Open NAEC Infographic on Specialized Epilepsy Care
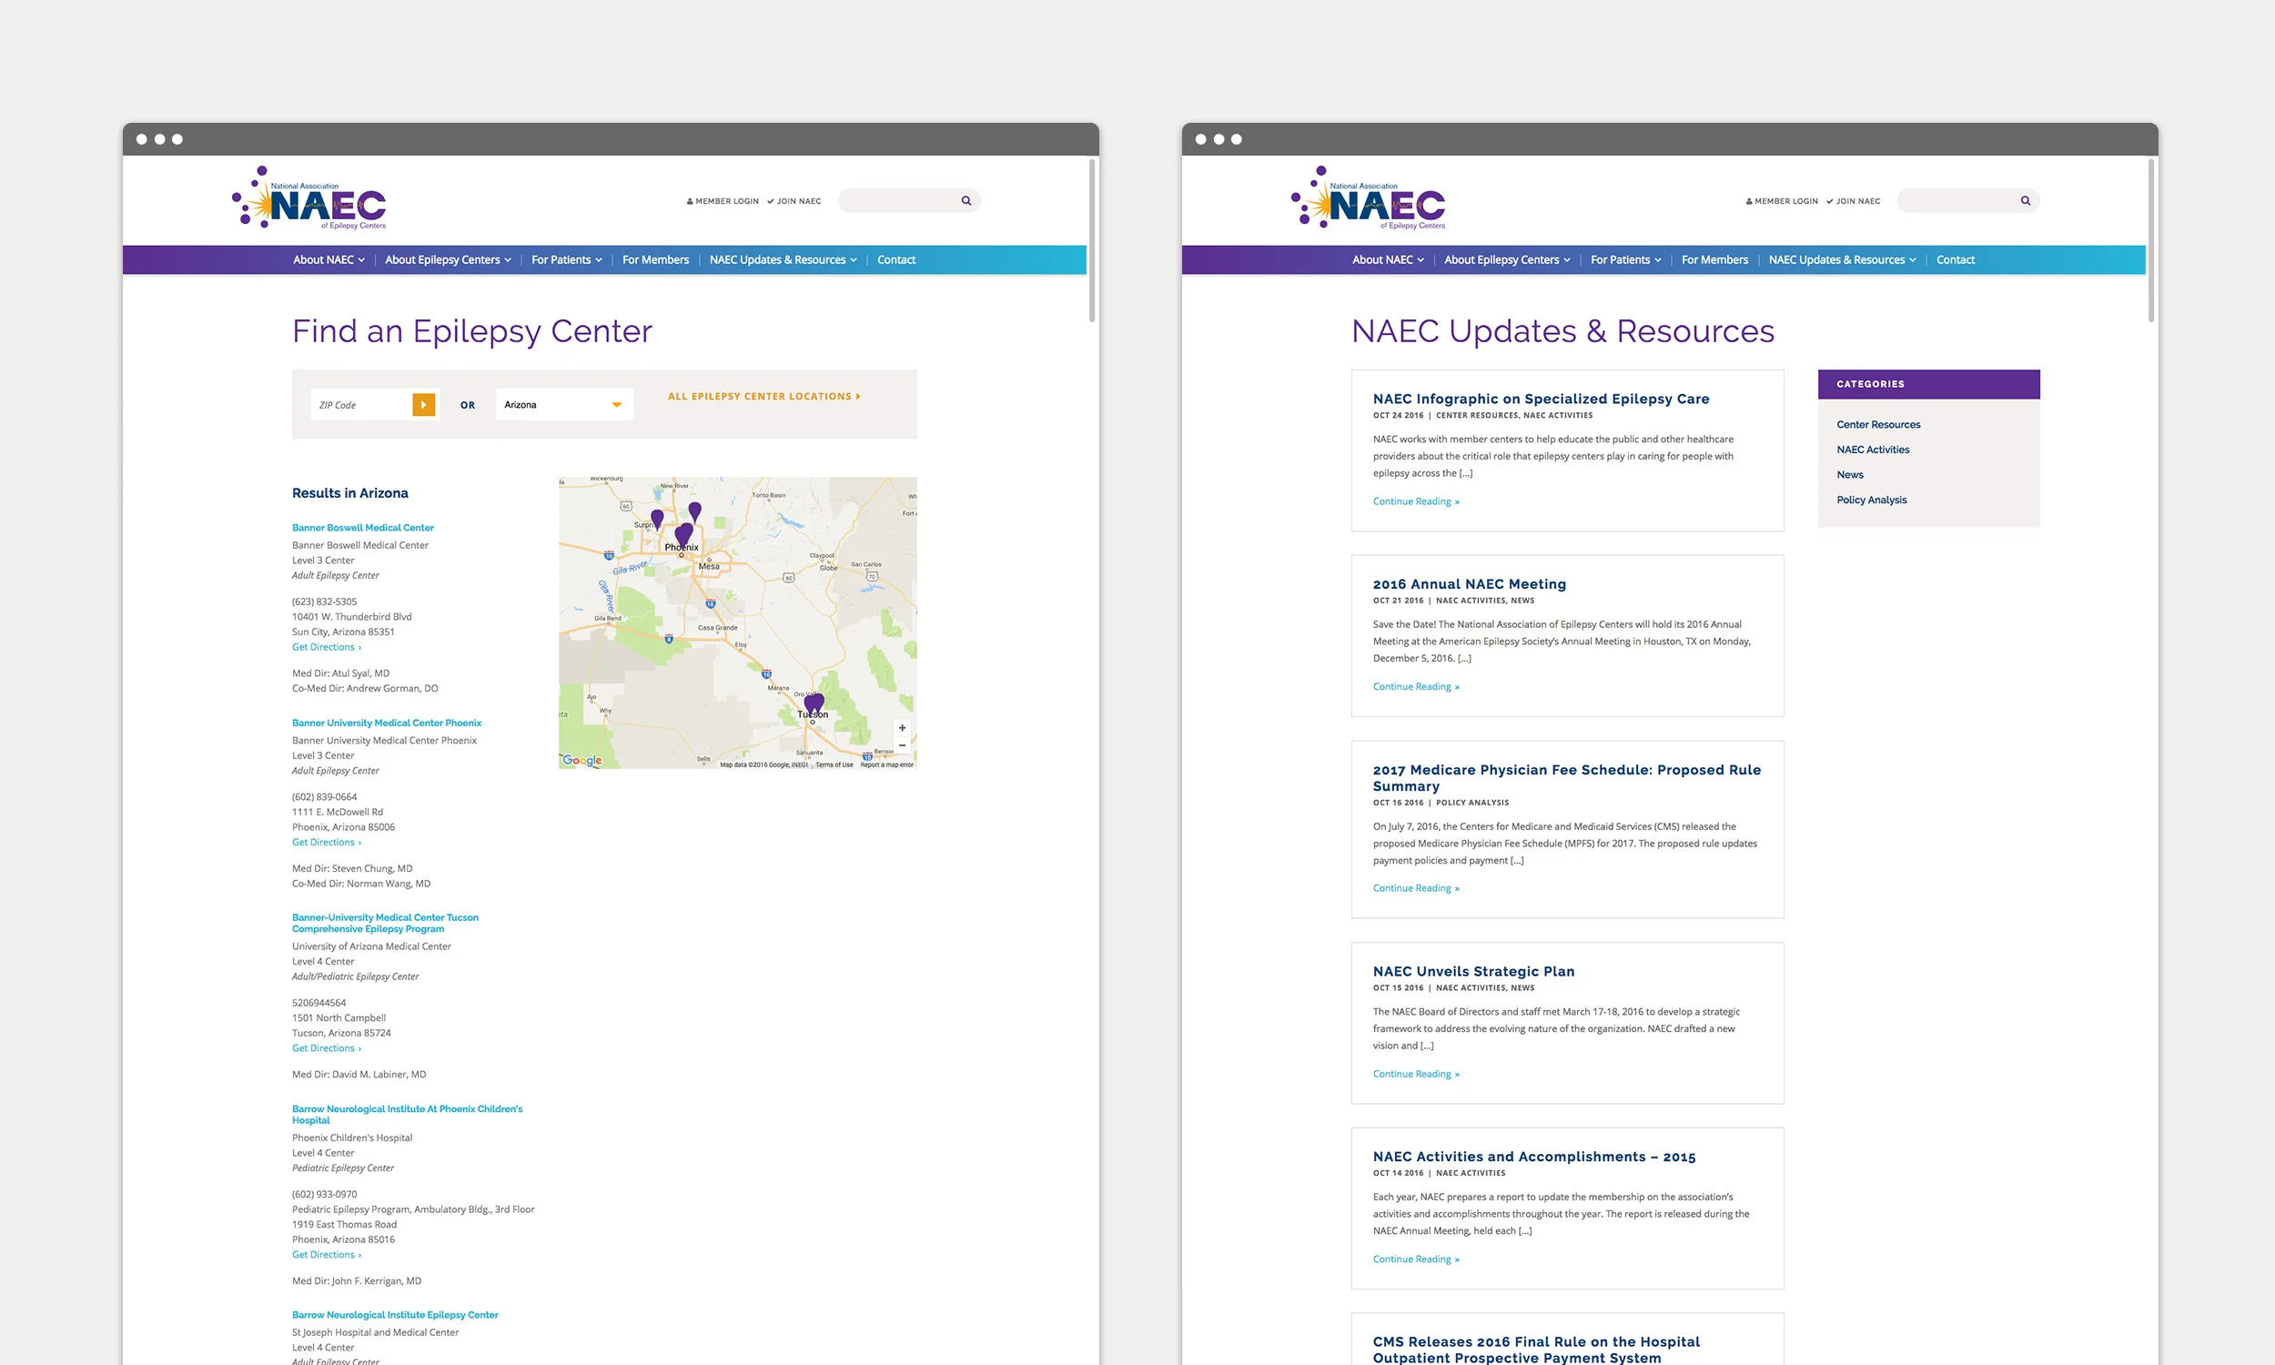This screenshot has width=2275, height=1365. point(1542,399)
